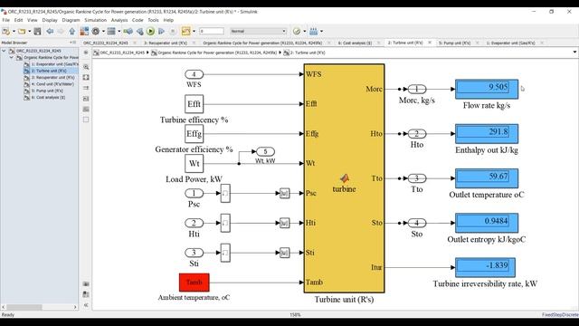
Task: Click the Zoom icon in canvas palette
Action: coord(86,67)
